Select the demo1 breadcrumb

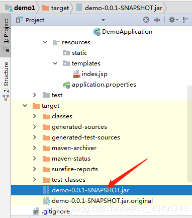click(x=25, y=8)
